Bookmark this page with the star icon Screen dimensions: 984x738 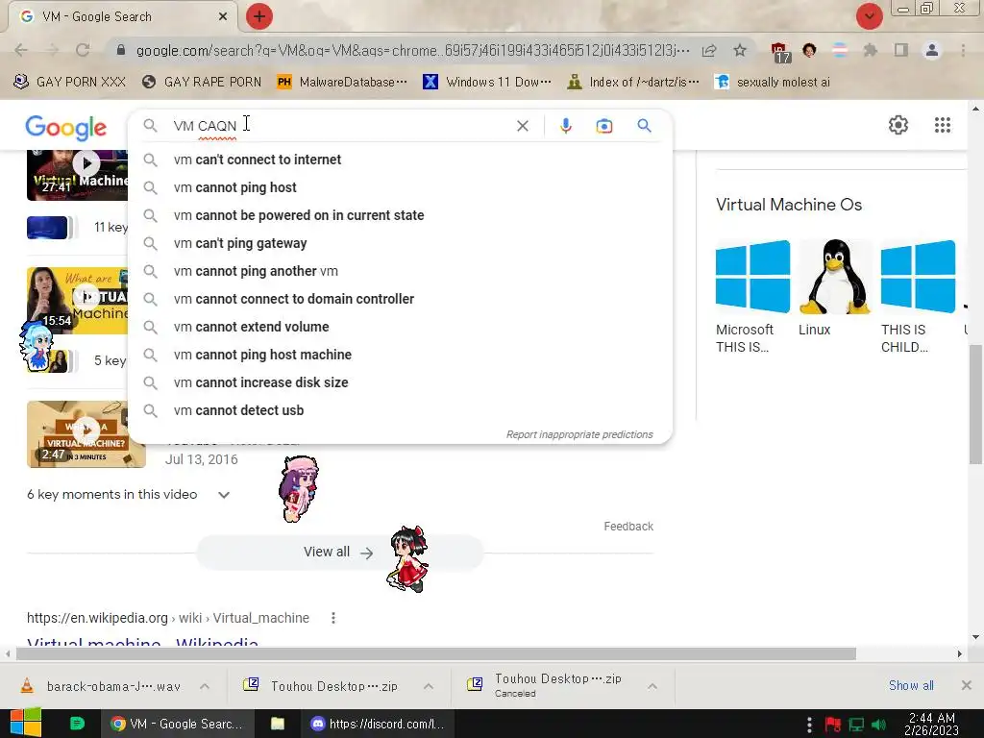point(740,50)
